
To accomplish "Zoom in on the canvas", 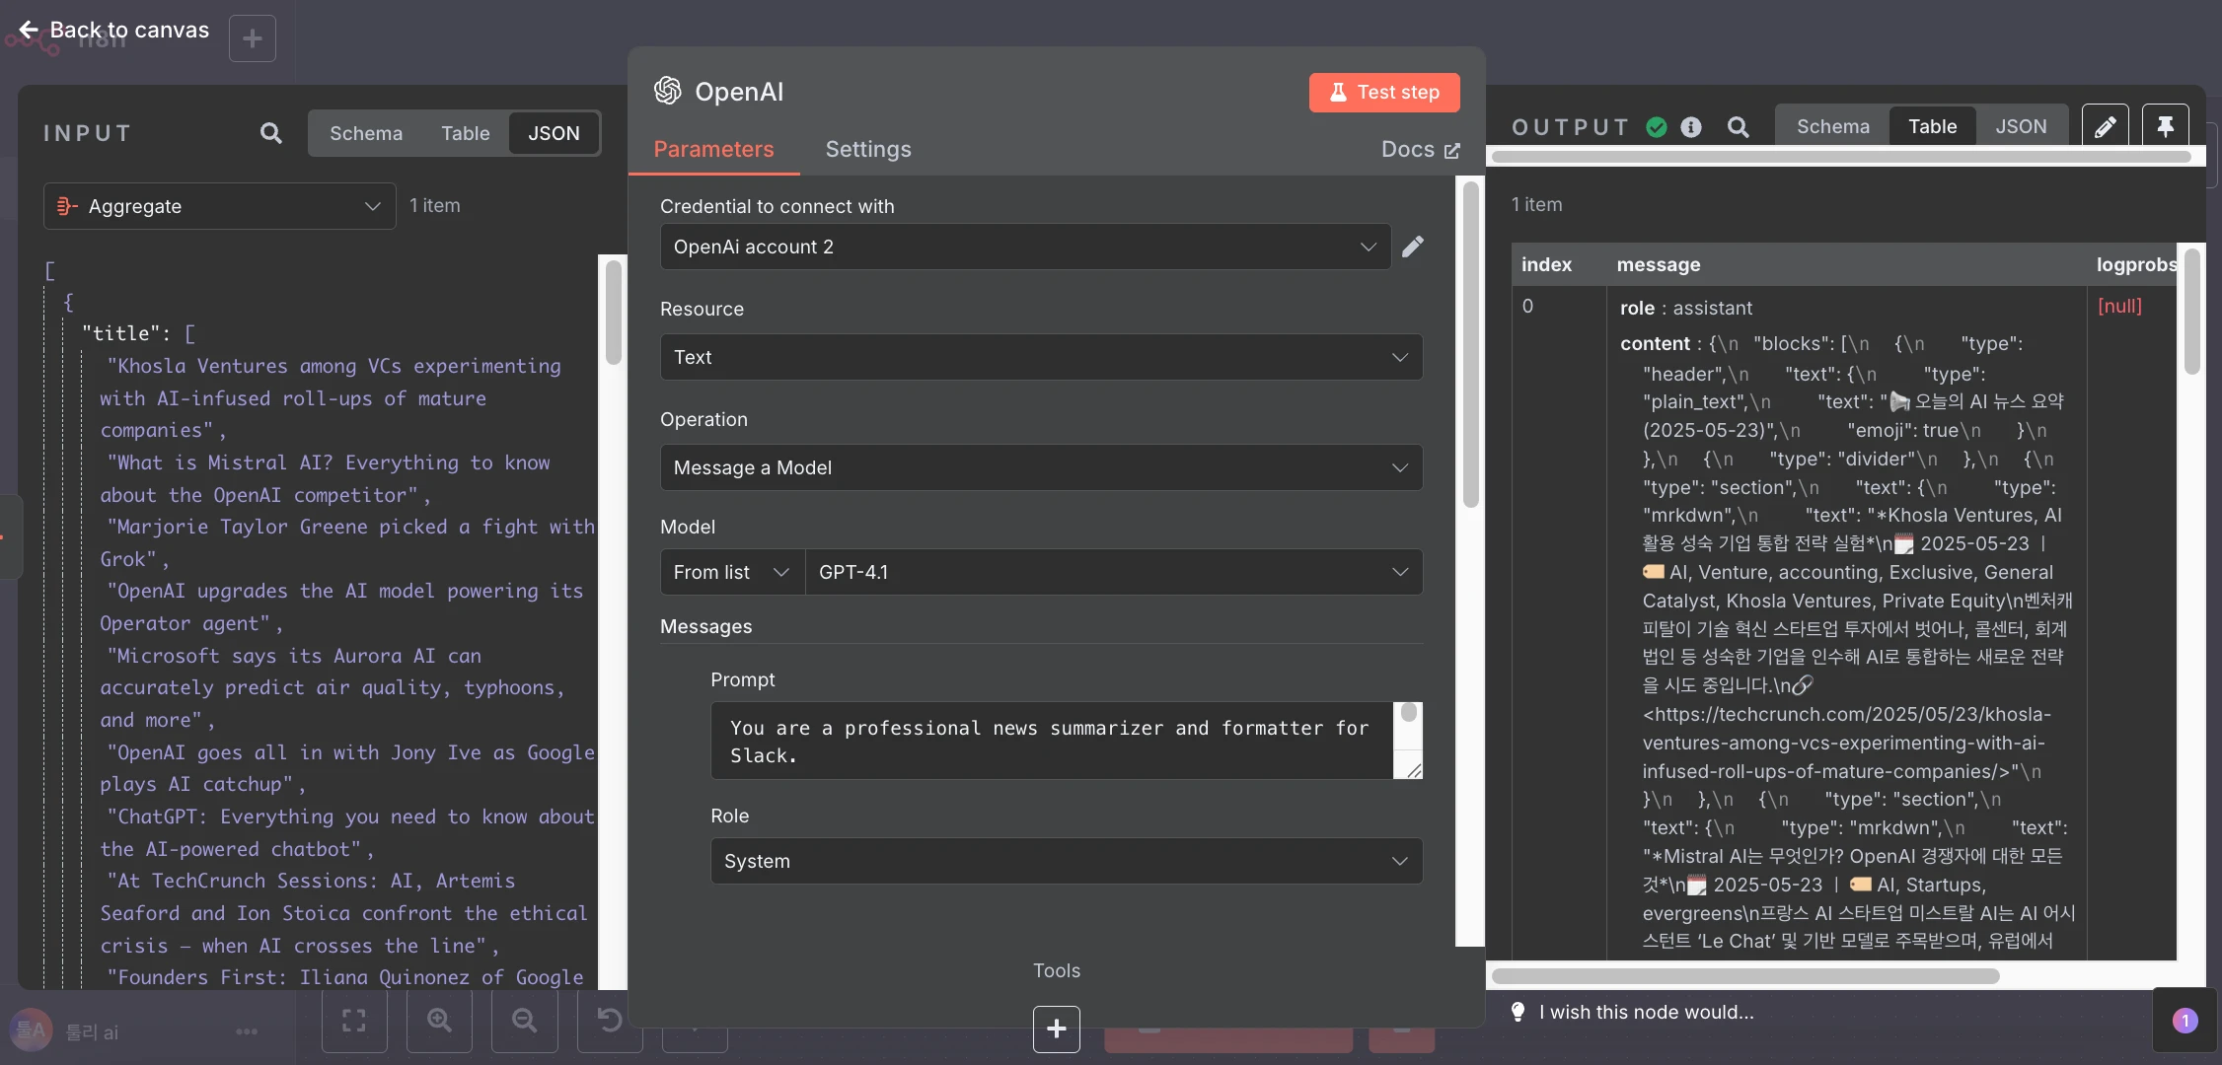I will tap(440, 1021).
